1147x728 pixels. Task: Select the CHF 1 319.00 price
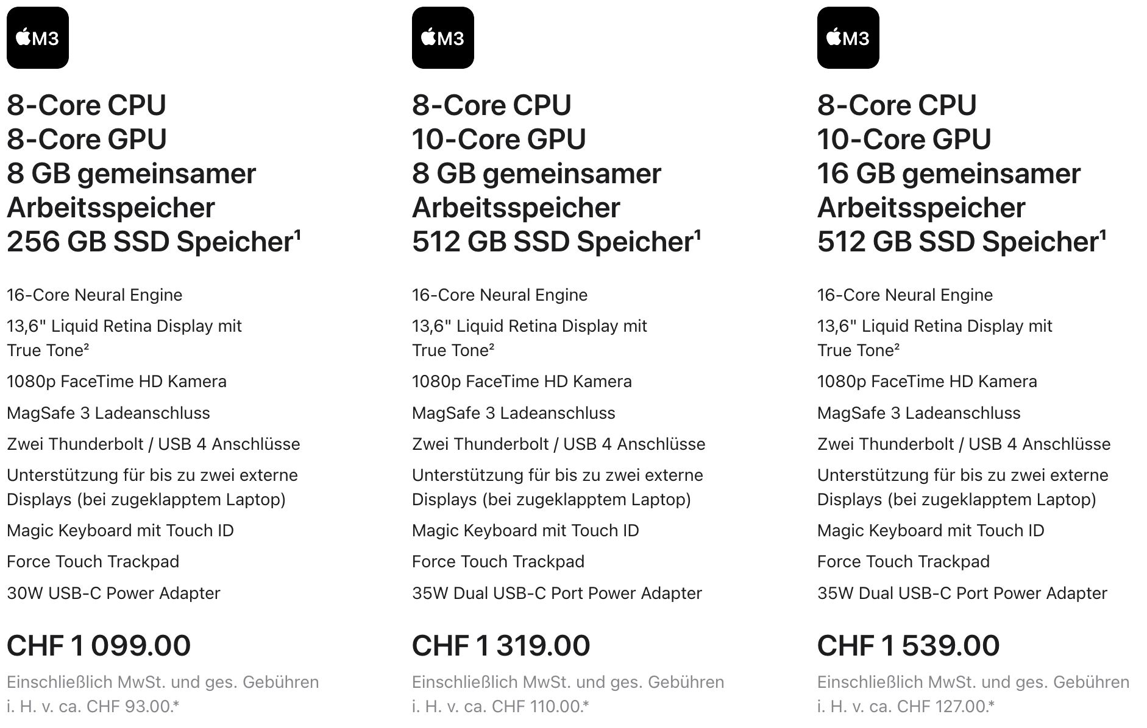click(501, 646)
